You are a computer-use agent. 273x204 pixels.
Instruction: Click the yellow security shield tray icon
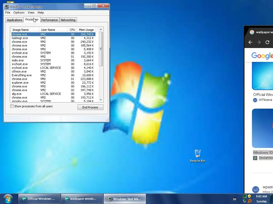click(x=249, y=196)
